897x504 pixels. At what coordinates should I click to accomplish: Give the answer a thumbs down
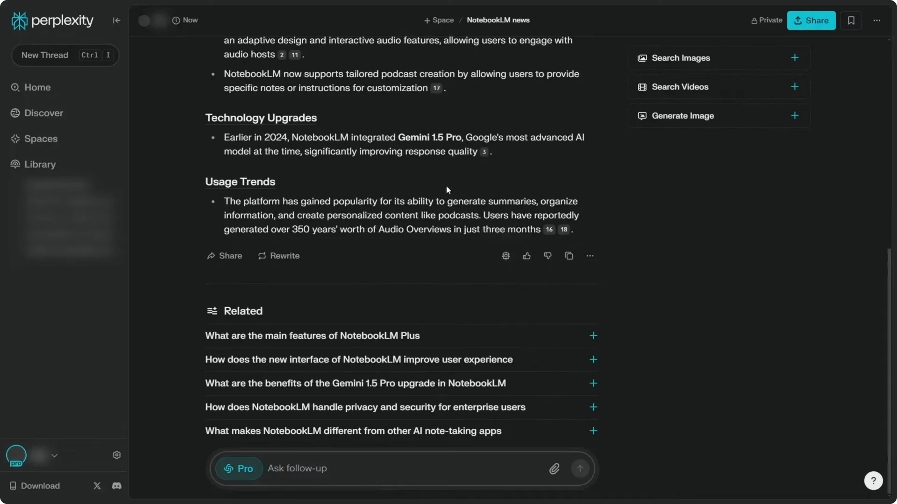click(x=547, y=256)
